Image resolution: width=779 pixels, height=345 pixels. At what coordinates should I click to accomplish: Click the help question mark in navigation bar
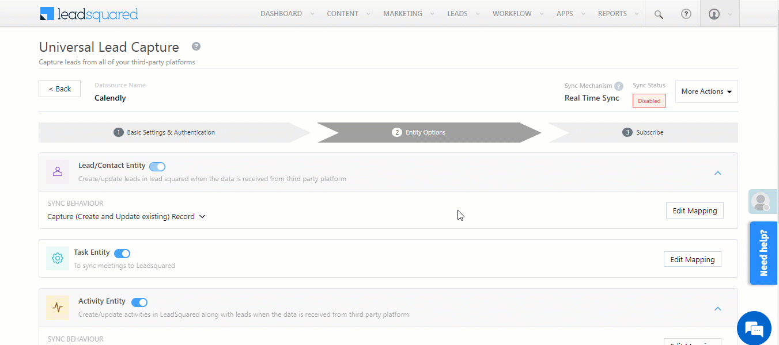[x=686, y=13]
